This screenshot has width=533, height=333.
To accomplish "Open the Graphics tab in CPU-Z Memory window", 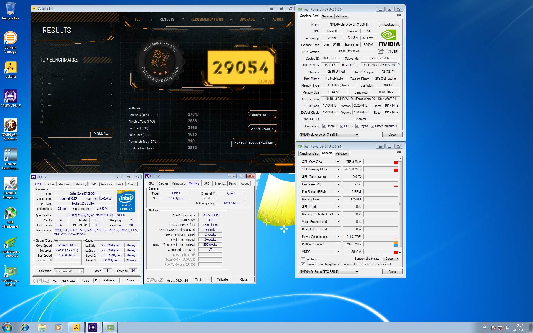I will (220, 183).
